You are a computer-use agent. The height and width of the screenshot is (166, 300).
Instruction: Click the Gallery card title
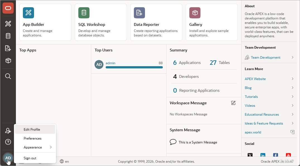click(x=195, y=24)
